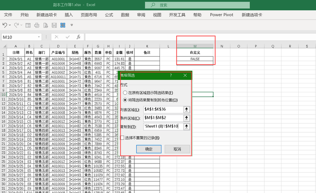Screen dimensions: 316x193
Task: Click 取消 button in filter dialog
Action: click(x=177, y=149)
